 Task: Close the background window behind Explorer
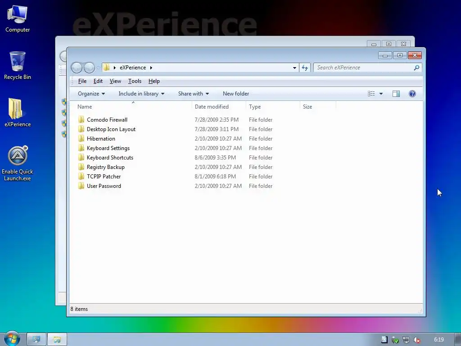pos(403,44)
